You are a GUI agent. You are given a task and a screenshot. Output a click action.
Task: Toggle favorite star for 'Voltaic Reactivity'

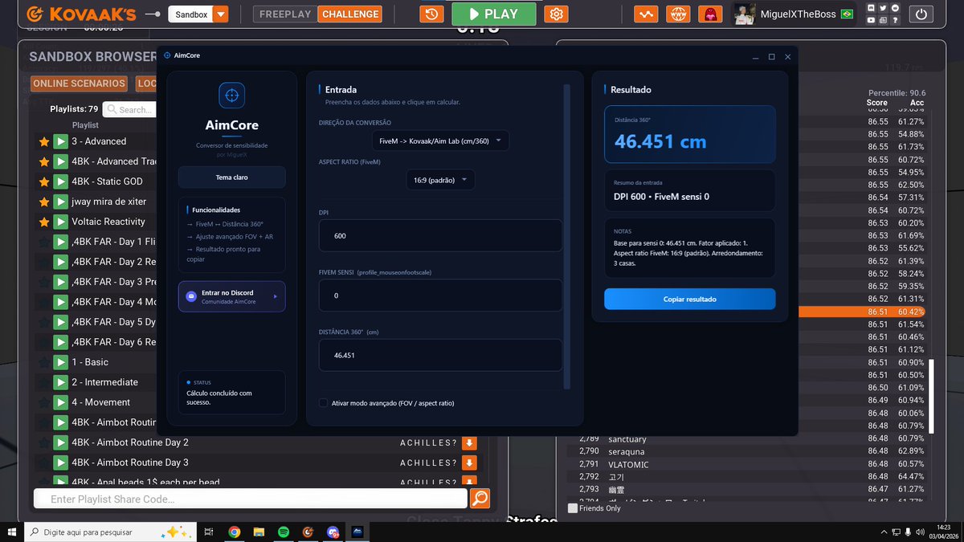coord(44,222)
